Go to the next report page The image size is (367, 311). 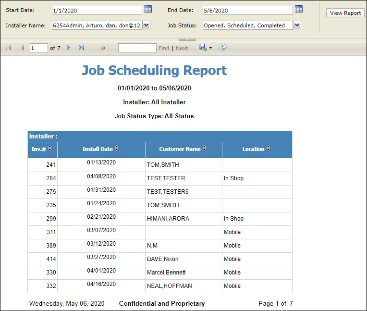(x=68, y=48)
